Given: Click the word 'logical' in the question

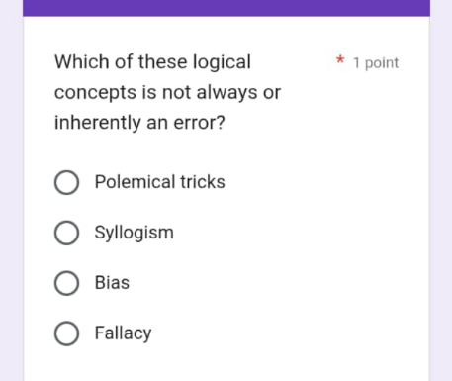Looking at the screenshot, I should coord(222,62).
